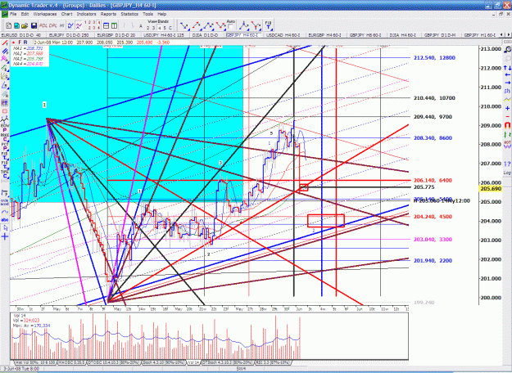Screen dimensions: 512x373
Task: Open the Chart menu
Action: [66, 14]
